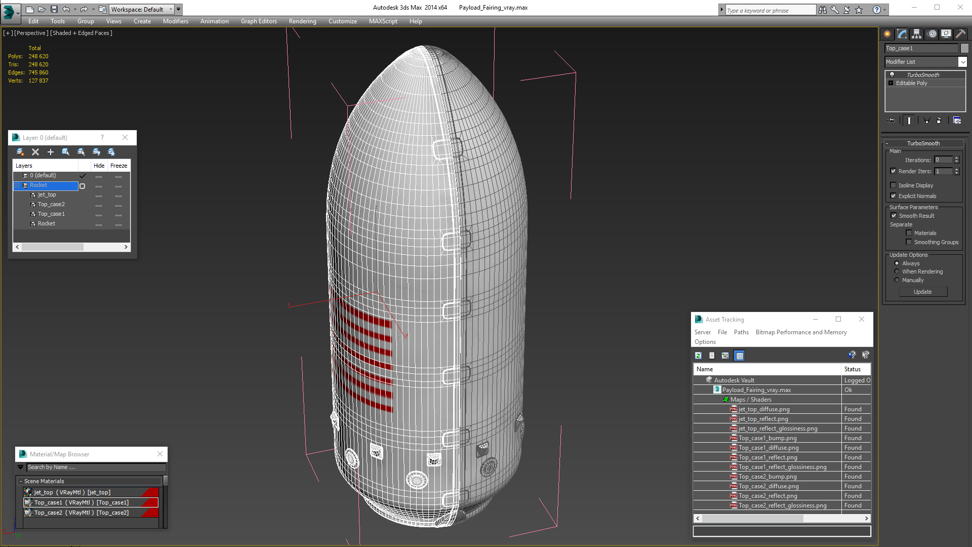Open the Workspace: Default dropdown
The height and width of the screenshot is (547, 972).
(142, 9)
